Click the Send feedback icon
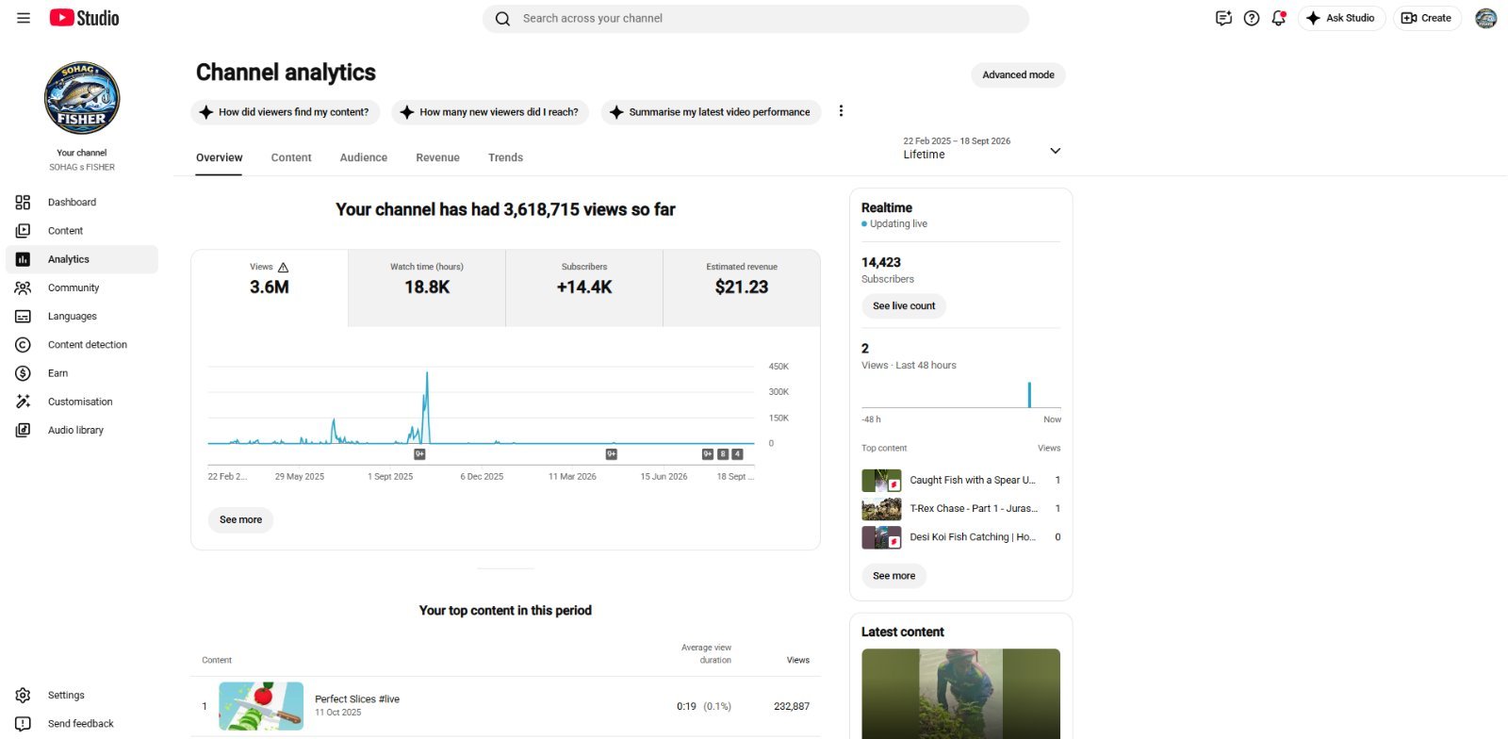Image resolution: width=1508 pixels, height=739 pixels. (x=23, y=724)
